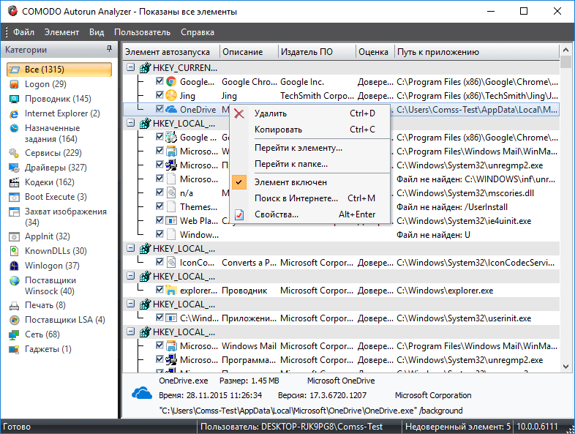Toggle Элемент включен in context menu
Screen dimensions: 575x434
pos(309,182)
